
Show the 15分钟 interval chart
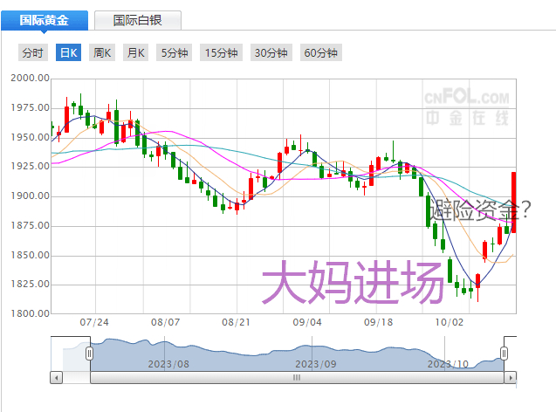(221, 53)
